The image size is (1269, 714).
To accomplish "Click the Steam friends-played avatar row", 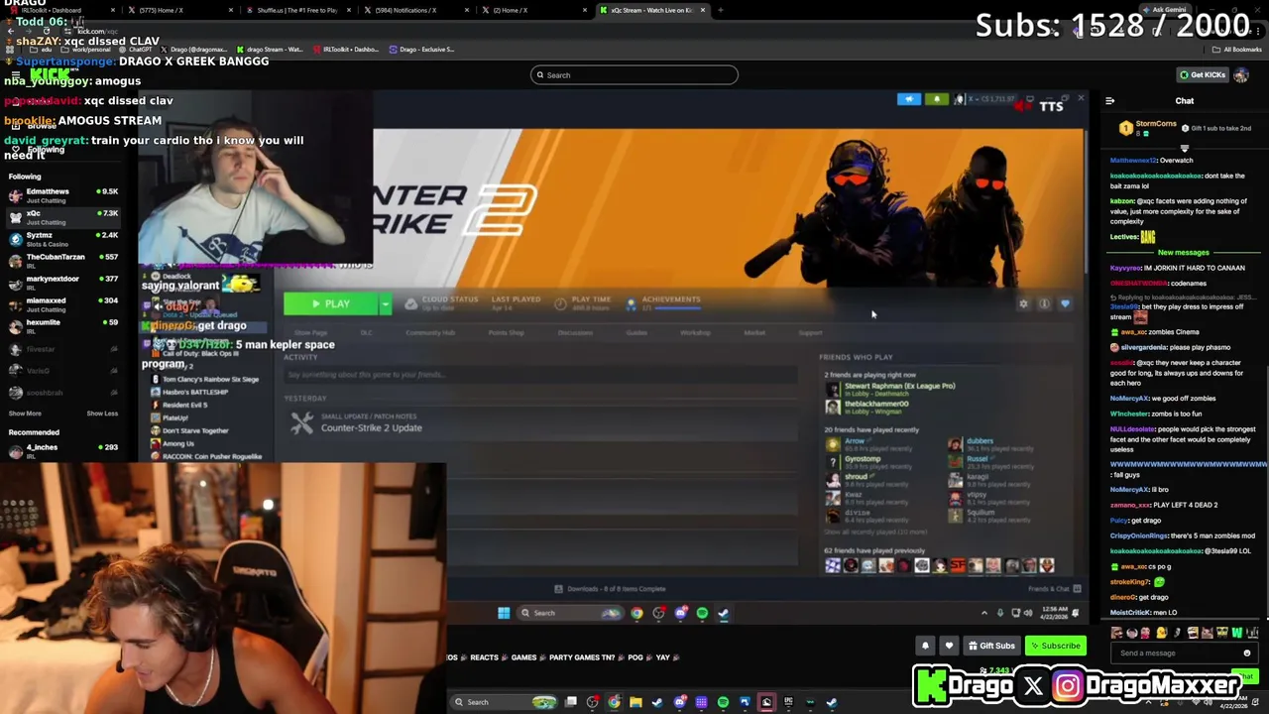I will (x=940, y=566).
